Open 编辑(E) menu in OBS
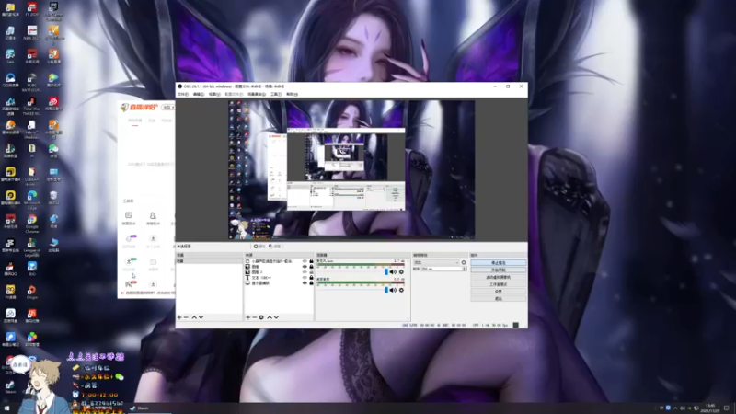 click(199, 95)
